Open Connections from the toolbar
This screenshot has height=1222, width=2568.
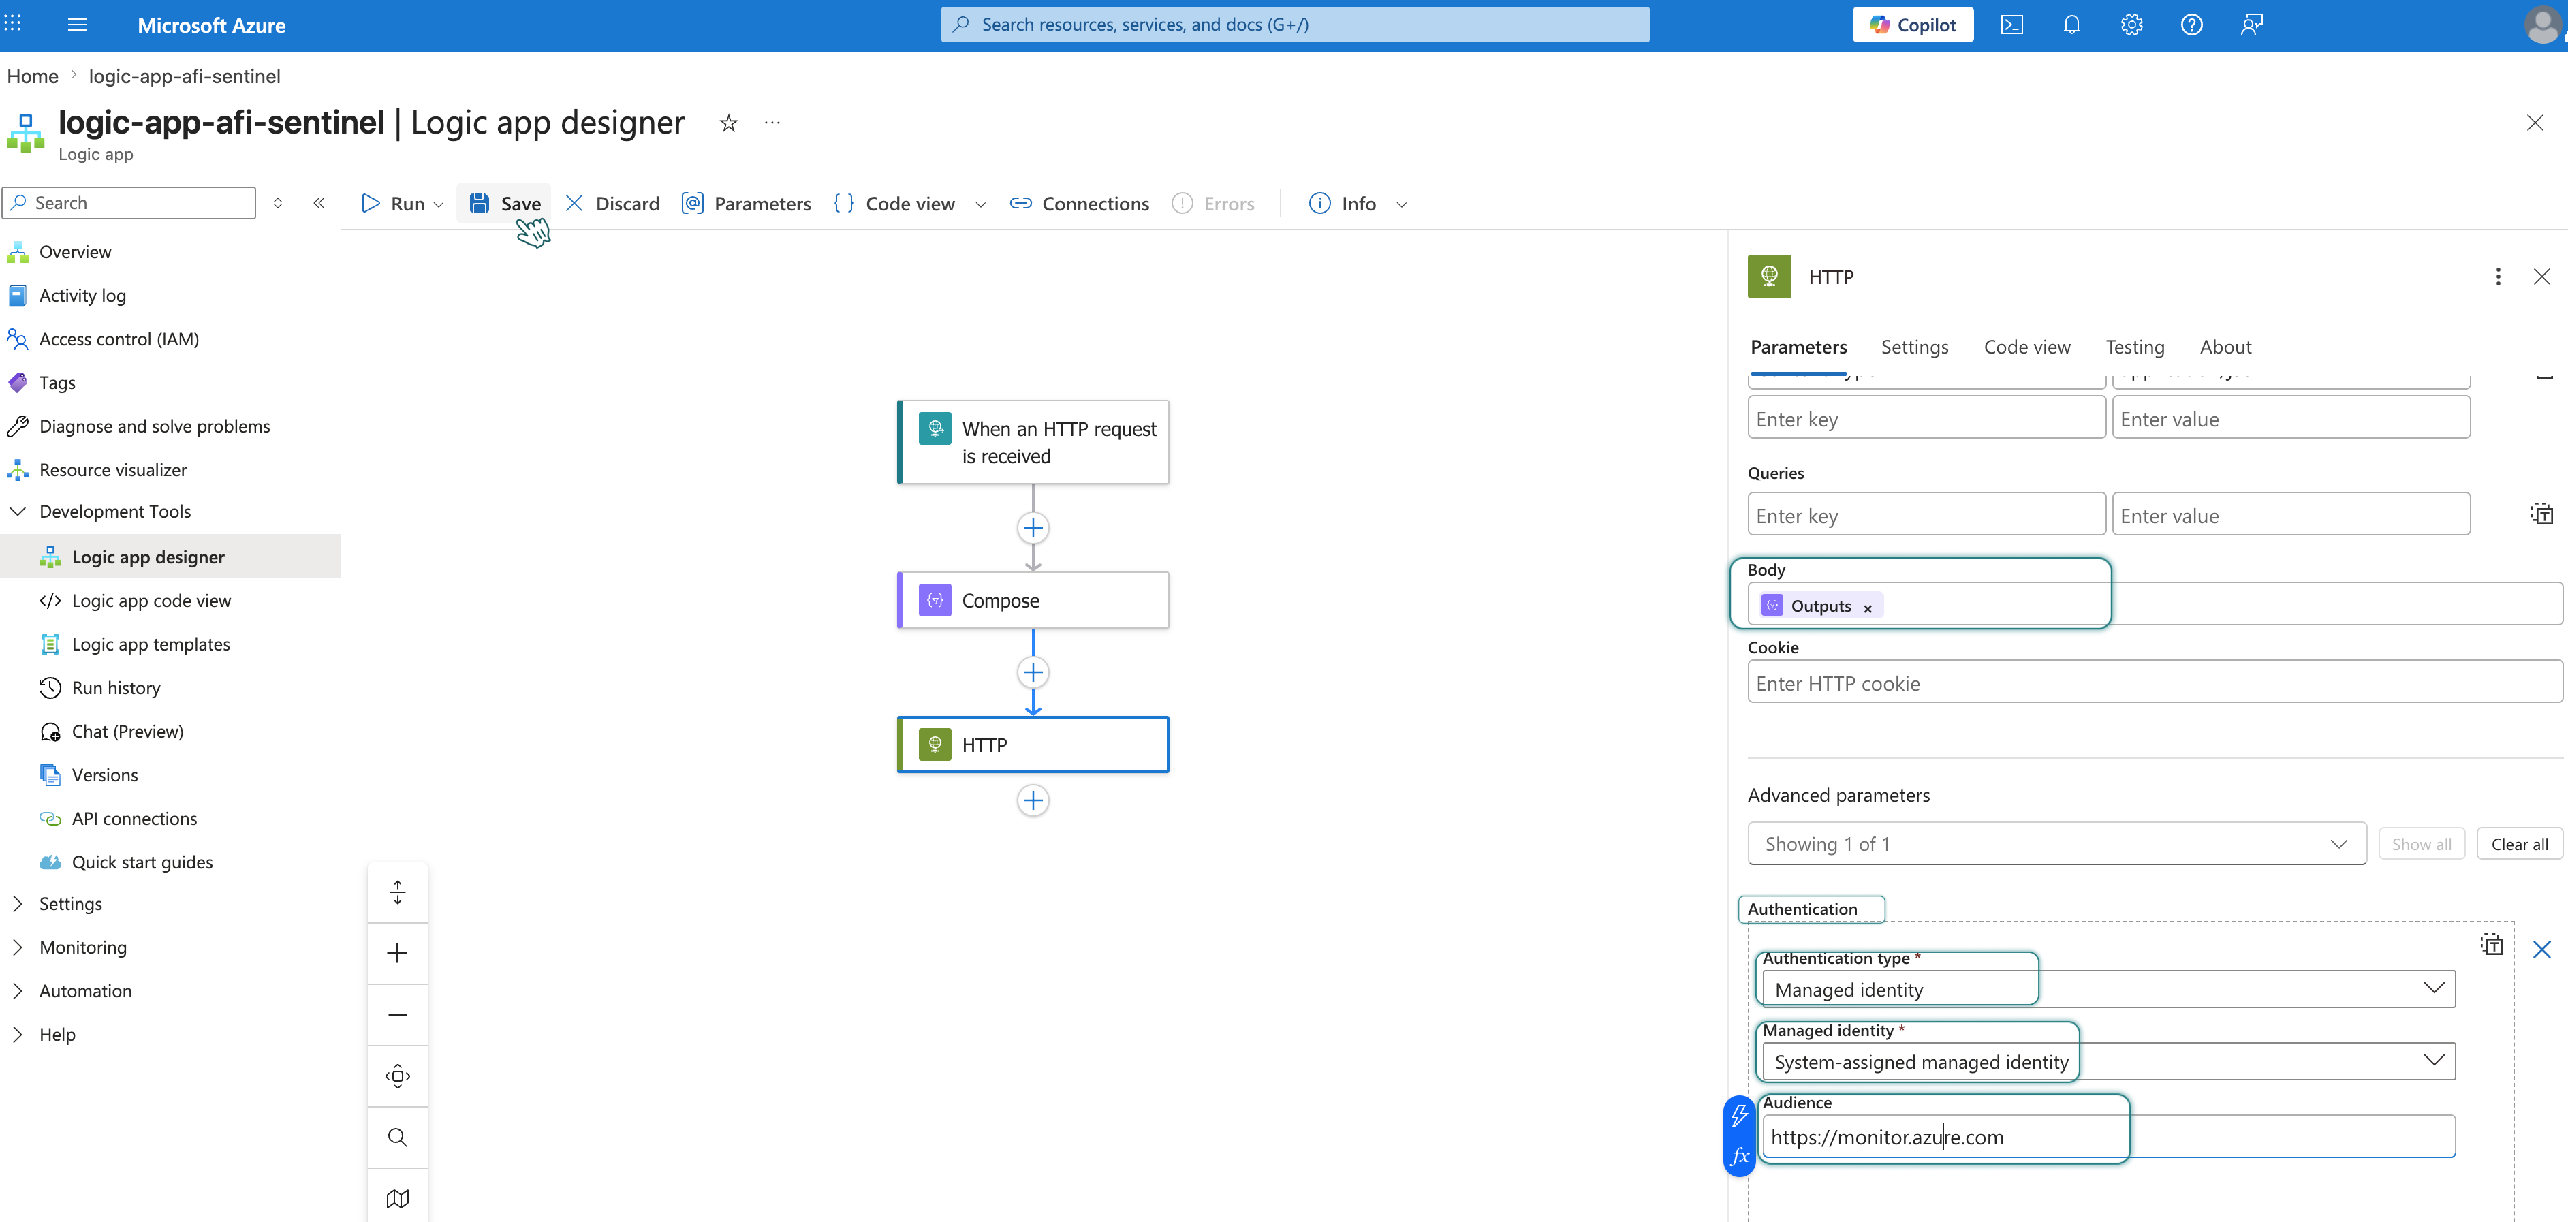tap(1080, 204)
